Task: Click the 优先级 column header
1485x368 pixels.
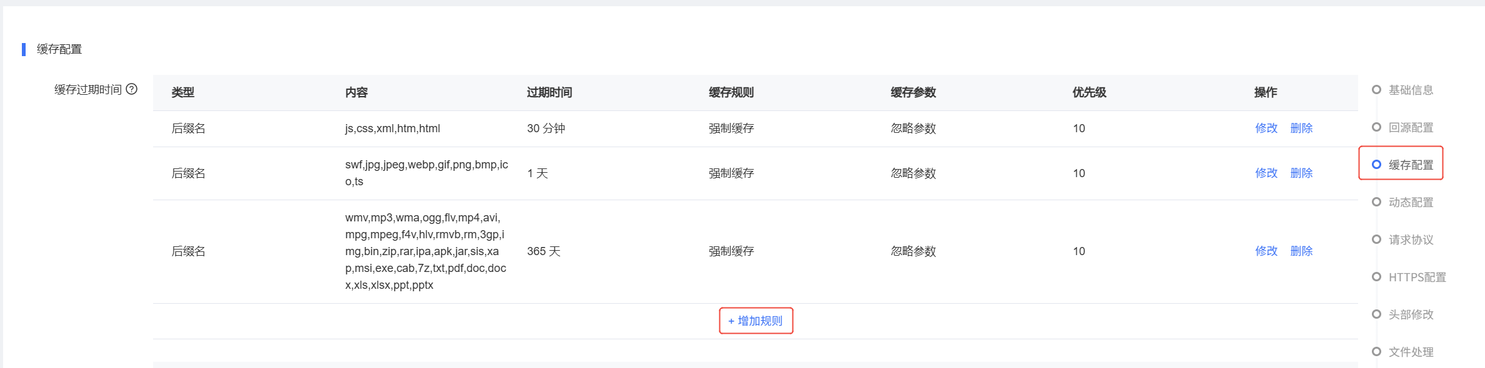Action: coord(1089,92)
